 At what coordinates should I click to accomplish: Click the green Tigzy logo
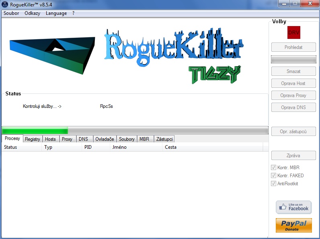[x=214, y=74]
